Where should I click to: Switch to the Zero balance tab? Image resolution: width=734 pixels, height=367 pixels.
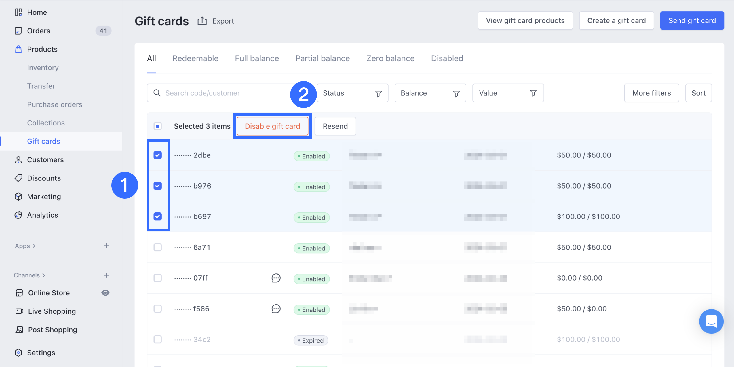390,58
